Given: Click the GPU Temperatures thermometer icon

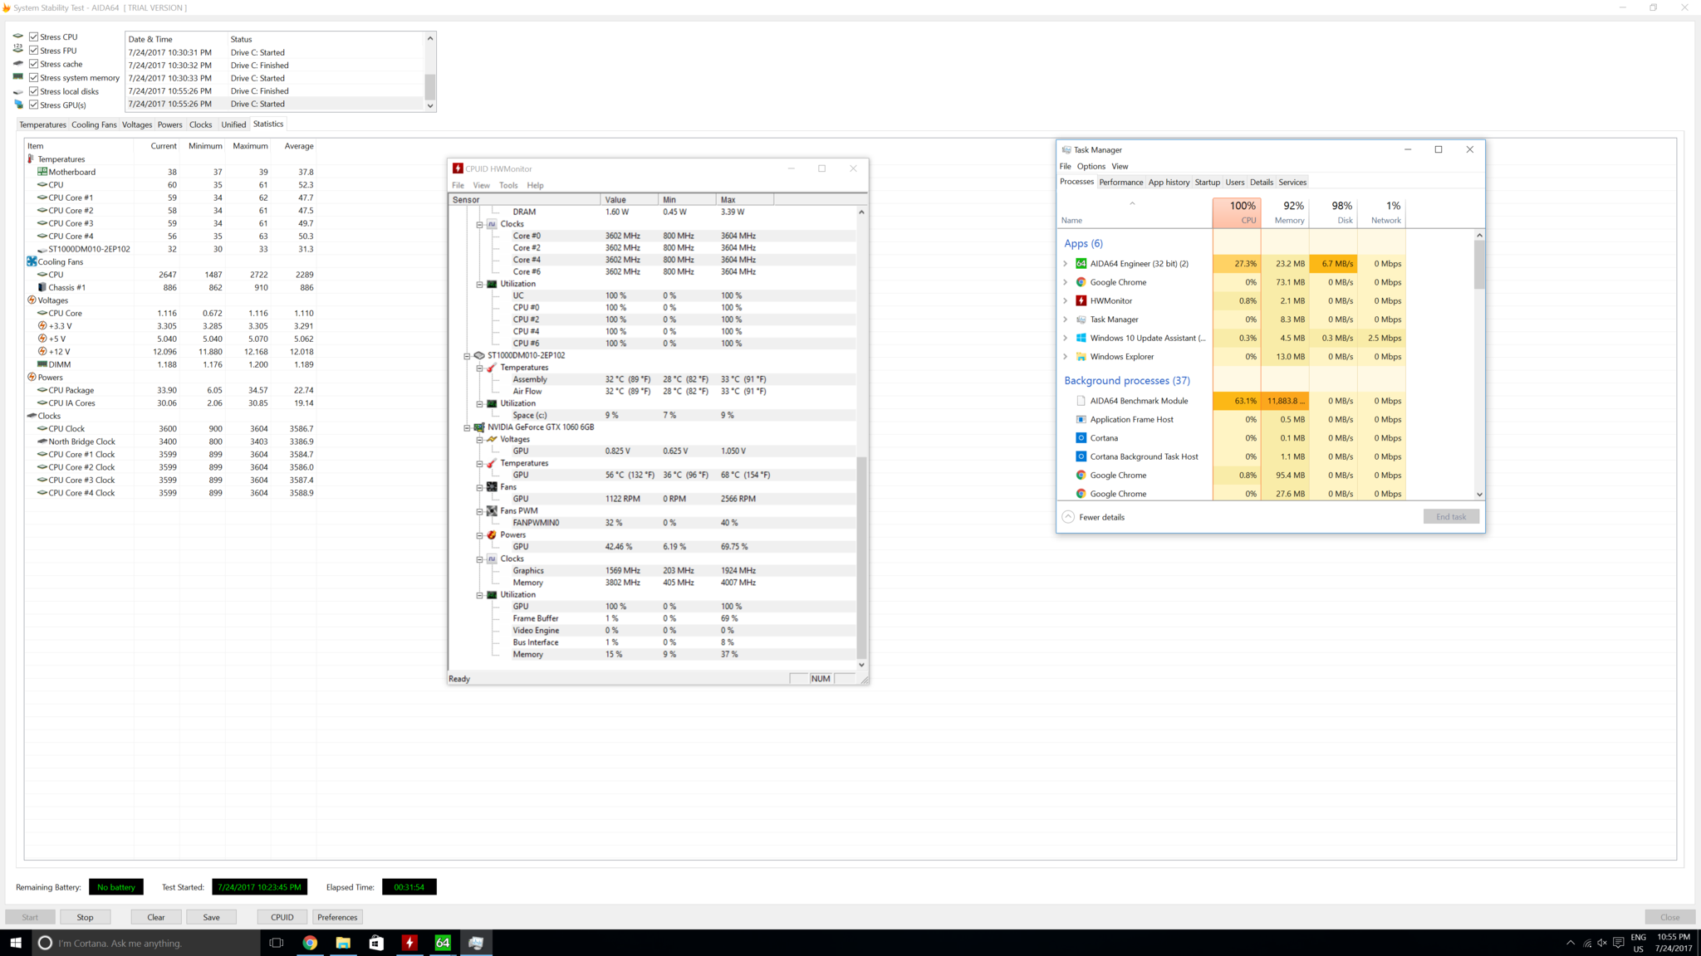Looking at the screenshot, I should (492, 463).
